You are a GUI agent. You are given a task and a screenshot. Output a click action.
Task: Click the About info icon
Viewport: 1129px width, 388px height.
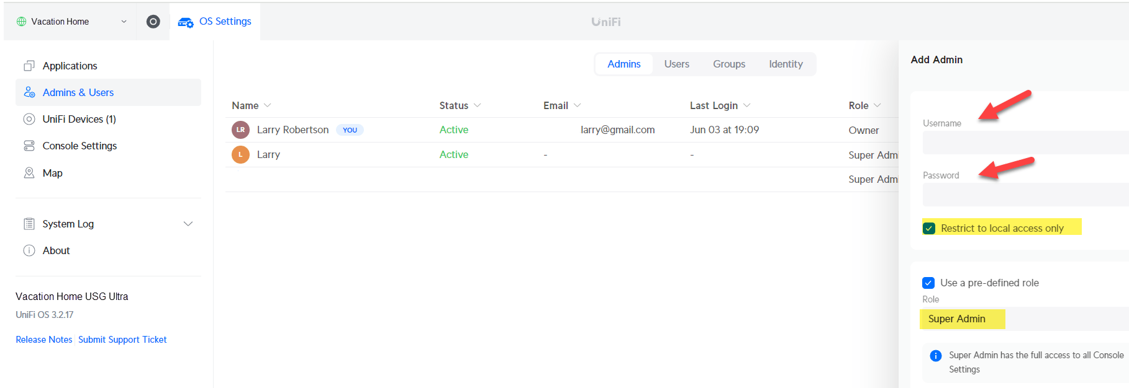[x=29, y=250]
